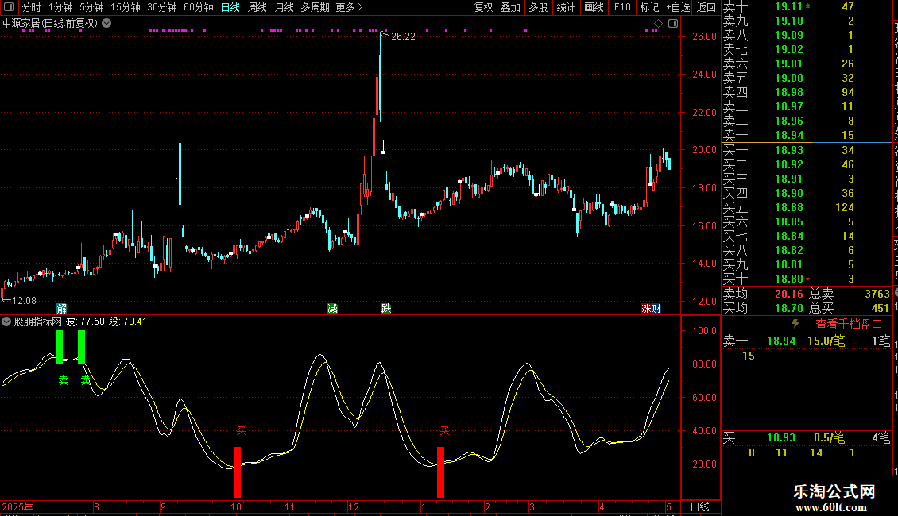The width and height of the screenshot is (898, 516).
Task: Open the 统计 statistics tool
Action: (x=566, y=7)
